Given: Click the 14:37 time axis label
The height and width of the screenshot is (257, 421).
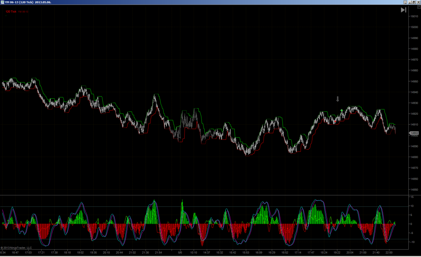Looking at the screenshot, I should pyautogui.click(x=206, y=252).
